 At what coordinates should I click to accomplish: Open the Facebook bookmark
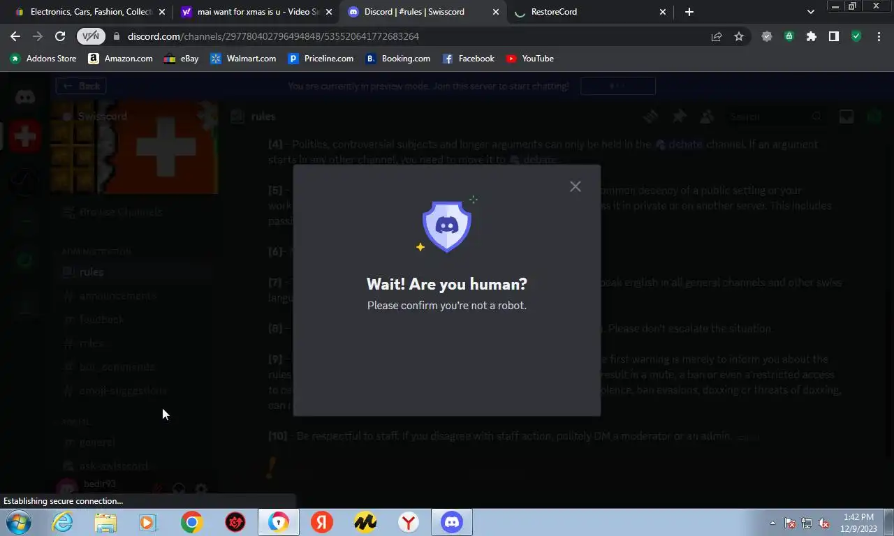click(x=468, y=59)
